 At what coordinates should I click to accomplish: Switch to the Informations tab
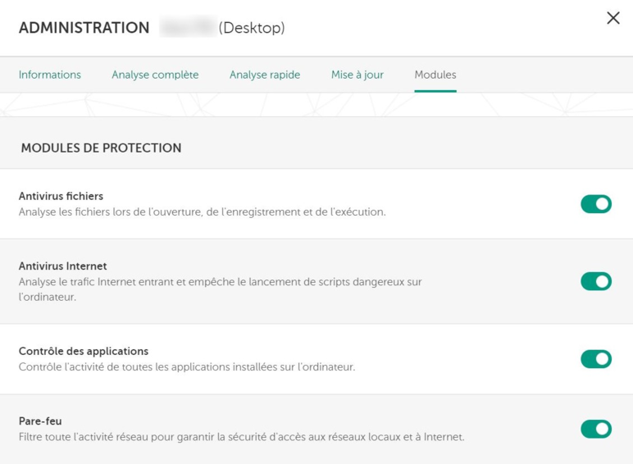(50, 75)
